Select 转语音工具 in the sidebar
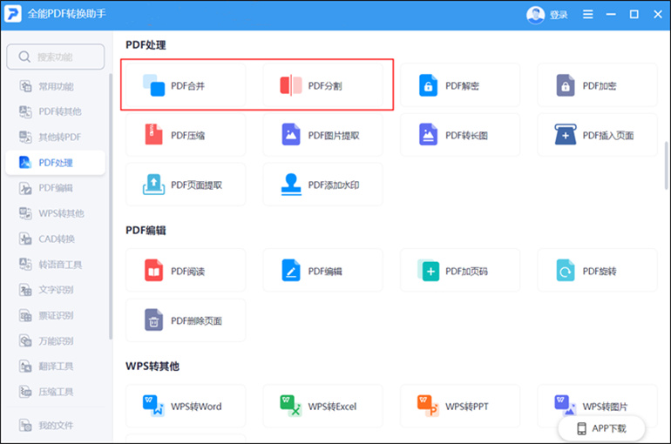 click(x=56, y=265)
